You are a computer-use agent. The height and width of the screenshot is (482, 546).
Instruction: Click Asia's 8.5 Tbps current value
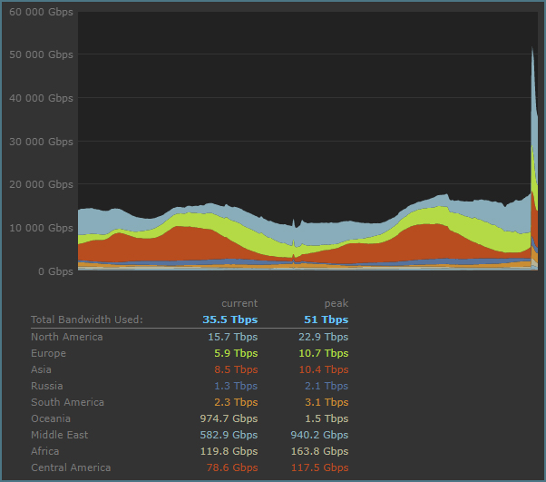(x=236, y=369)
